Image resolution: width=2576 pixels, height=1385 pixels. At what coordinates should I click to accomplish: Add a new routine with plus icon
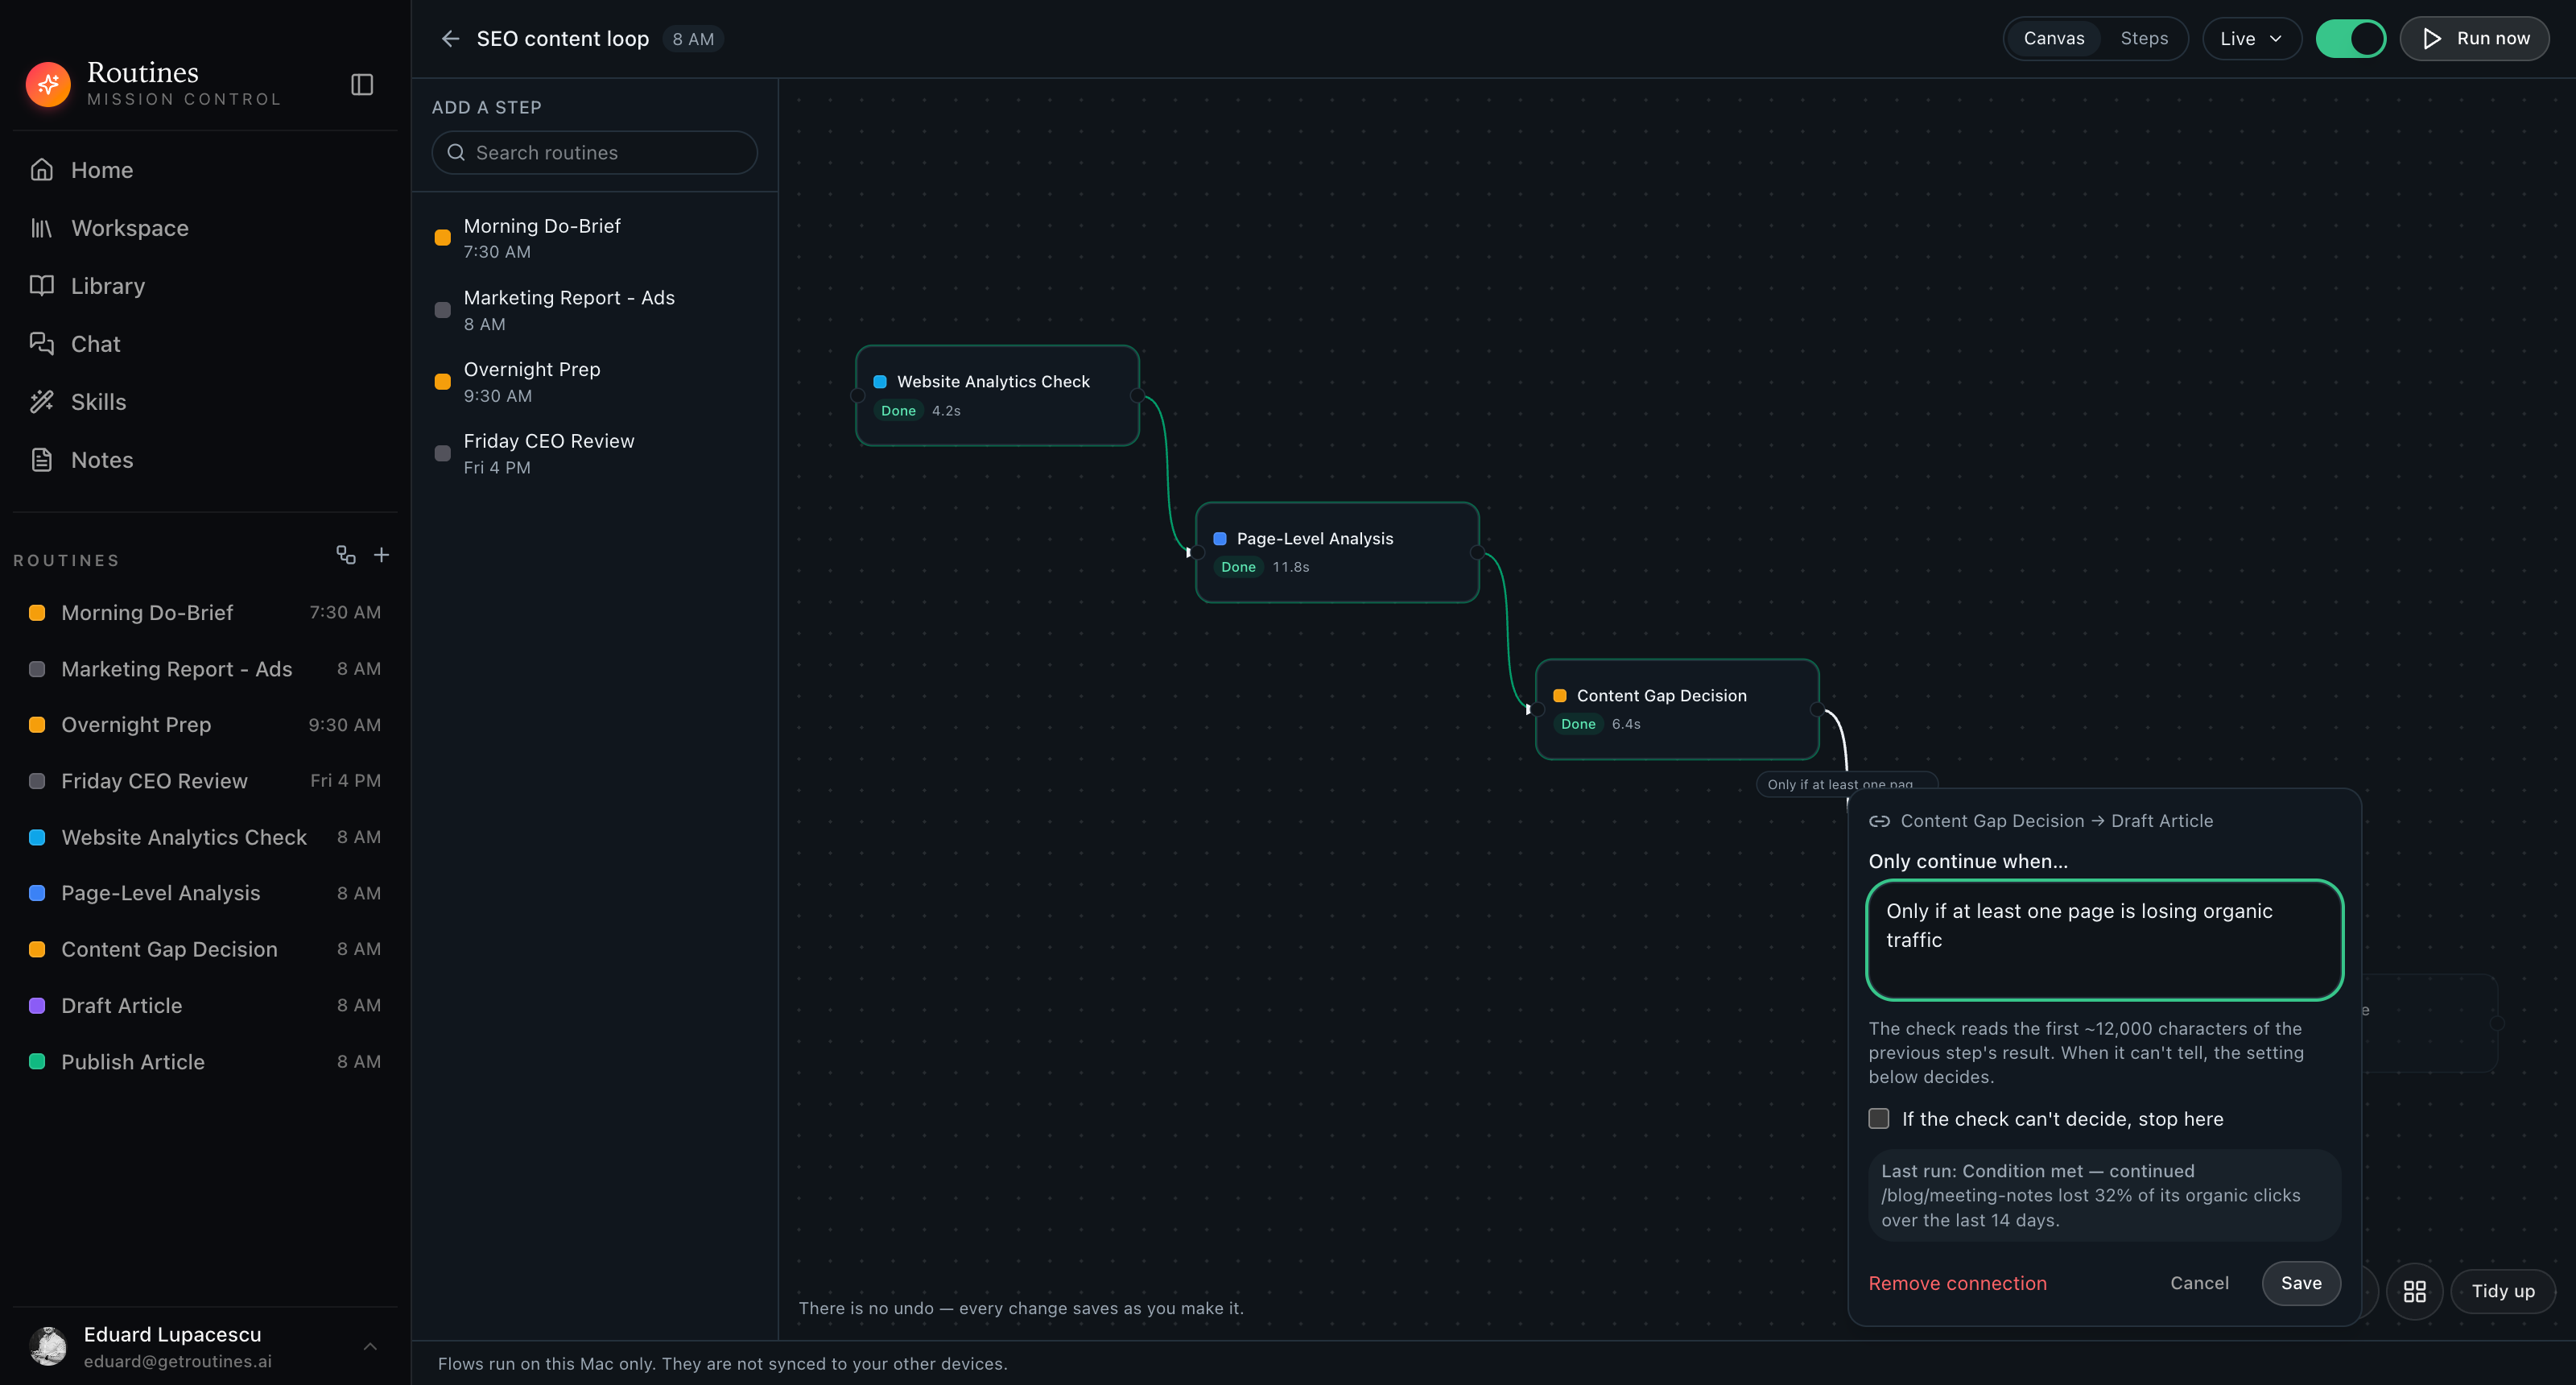coord(381,555)
